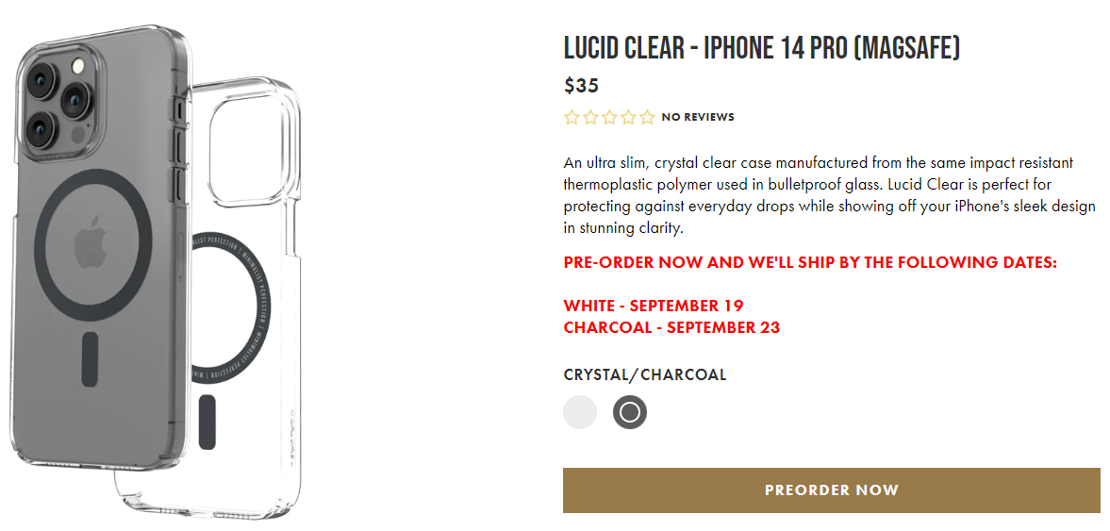Click the Charcoal - September 23 shipping text

pos(671,328)
